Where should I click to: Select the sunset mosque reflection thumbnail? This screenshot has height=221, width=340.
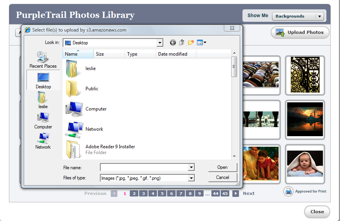[x=305, y=119]
